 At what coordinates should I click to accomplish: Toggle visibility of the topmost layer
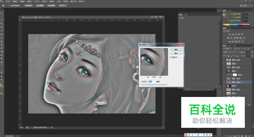coord(224,60)
